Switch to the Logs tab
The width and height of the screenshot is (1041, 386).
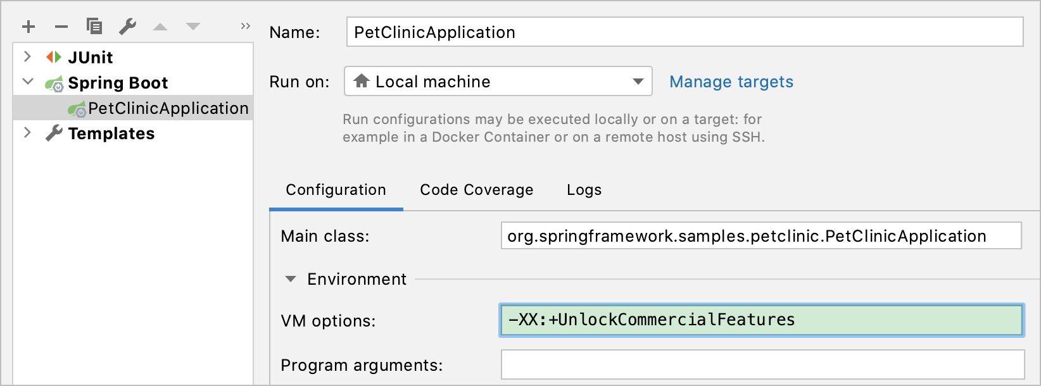click(584, 190)
